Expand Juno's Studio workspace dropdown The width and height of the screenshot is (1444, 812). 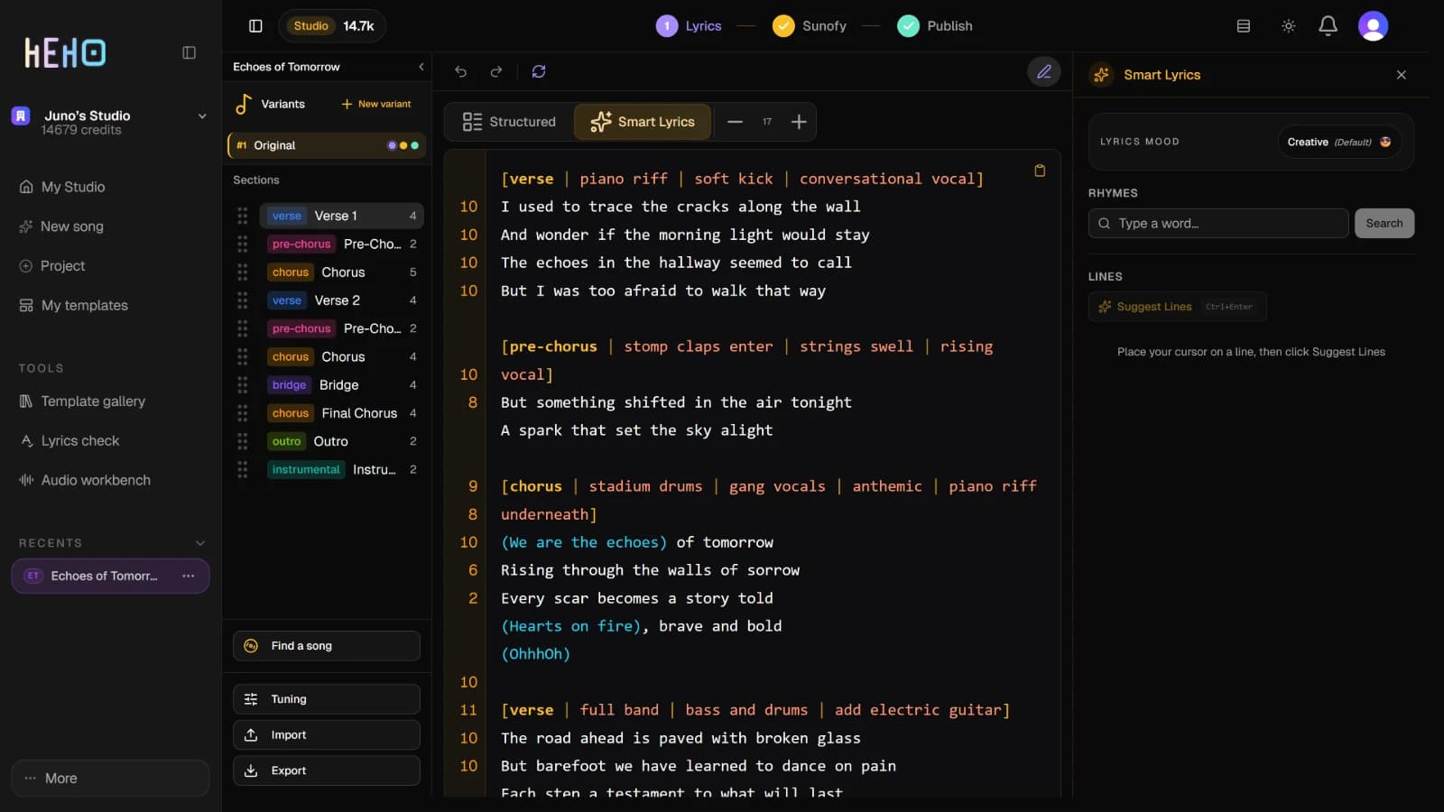[x=202, y=116]
